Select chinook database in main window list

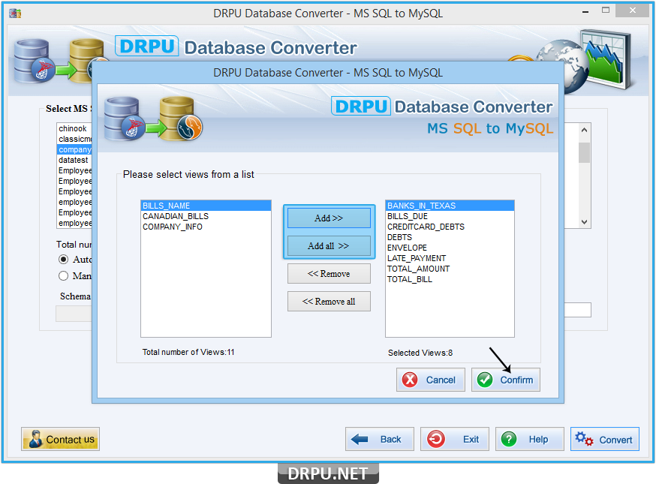coord(74,128)
